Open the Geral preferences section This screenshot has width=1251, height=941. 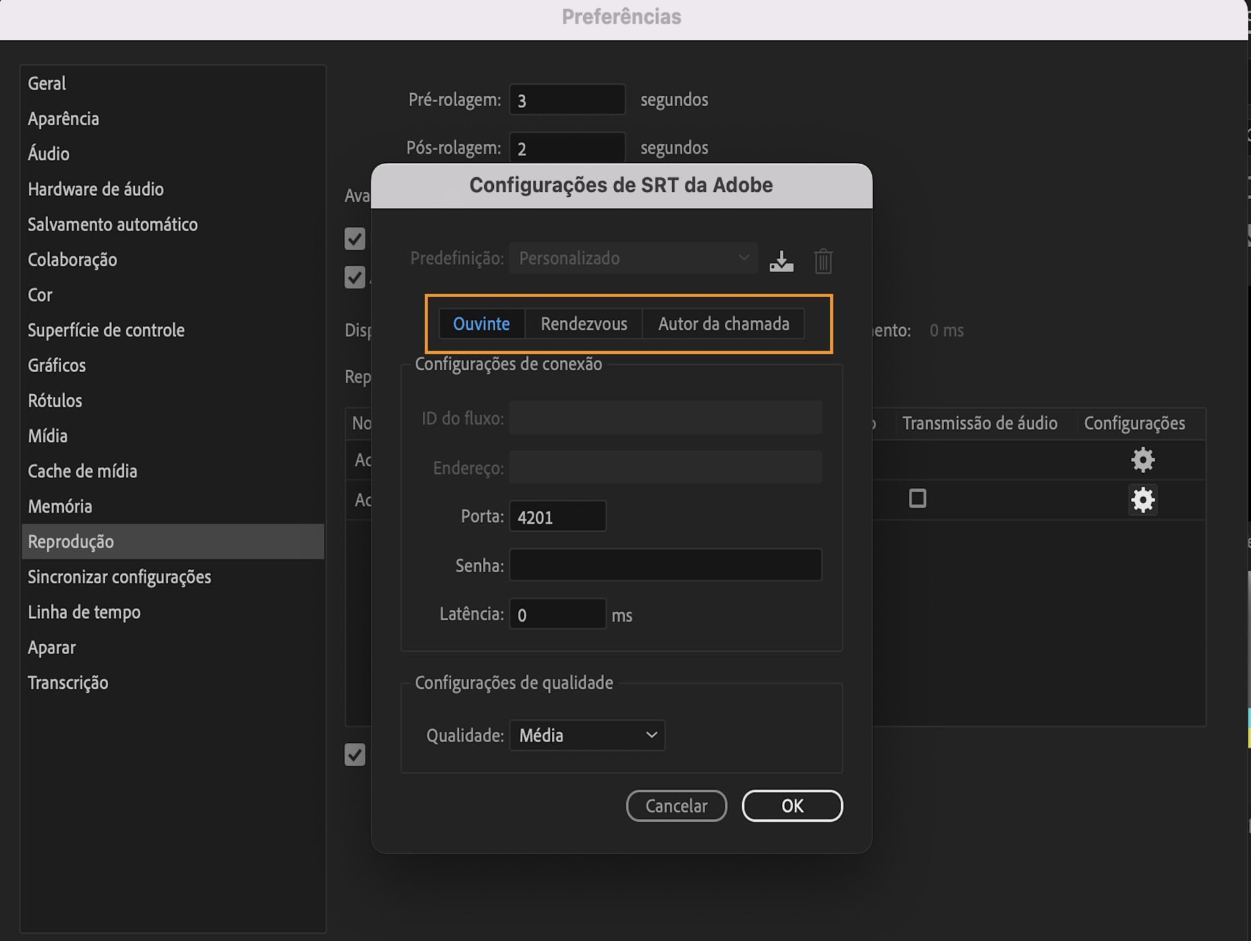46,83
